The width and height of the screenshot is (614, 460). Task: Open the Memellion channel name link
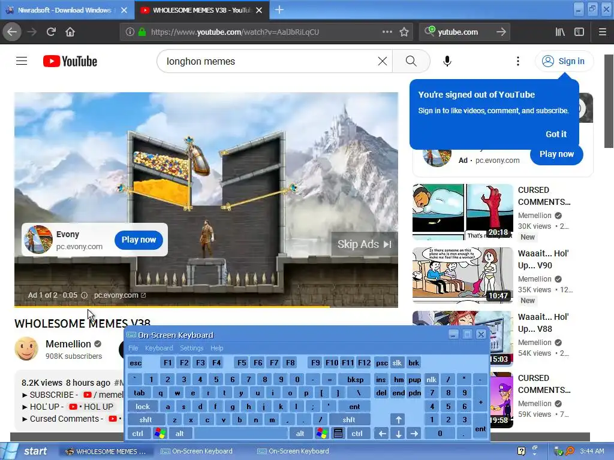68,344
